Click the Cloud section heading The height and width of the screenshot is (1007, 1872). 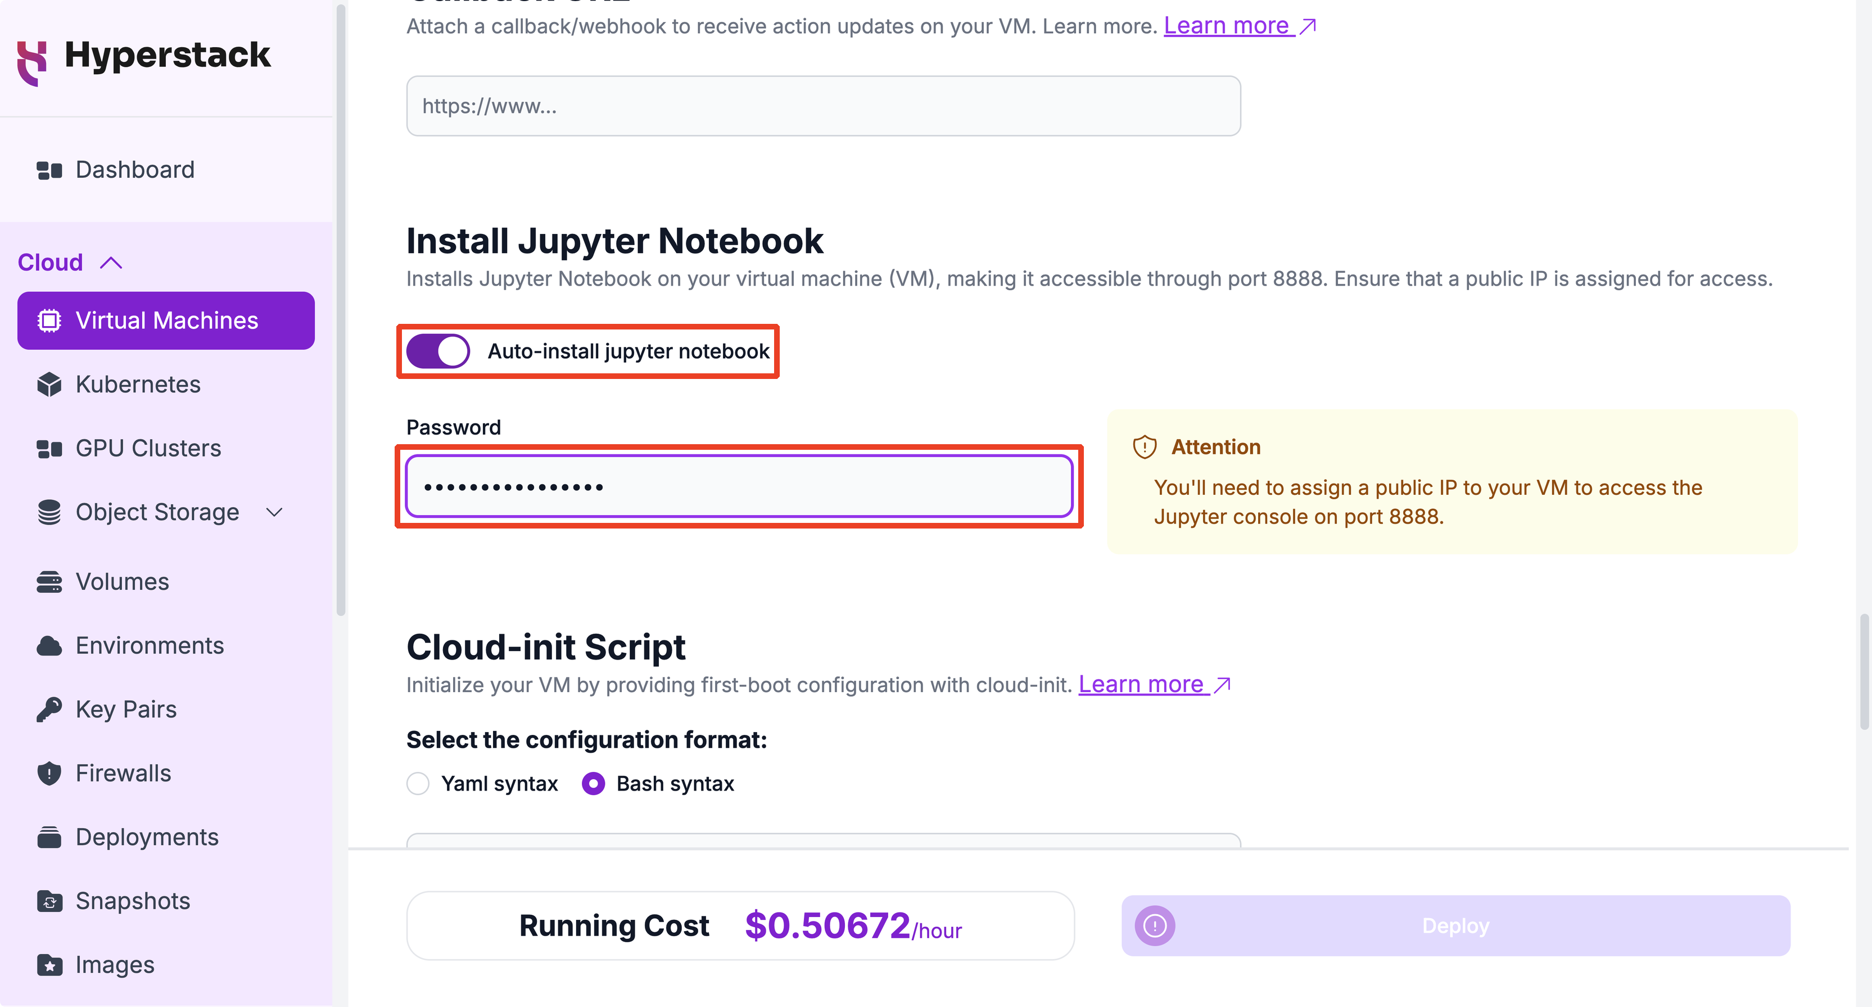pyautogui.click(x=50, y=263)
